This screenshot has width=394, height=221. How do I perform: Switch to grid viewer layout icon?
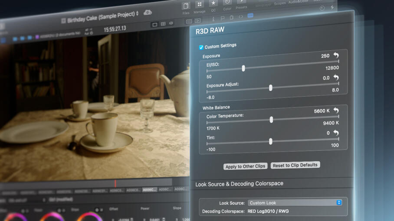click(163, 24)
